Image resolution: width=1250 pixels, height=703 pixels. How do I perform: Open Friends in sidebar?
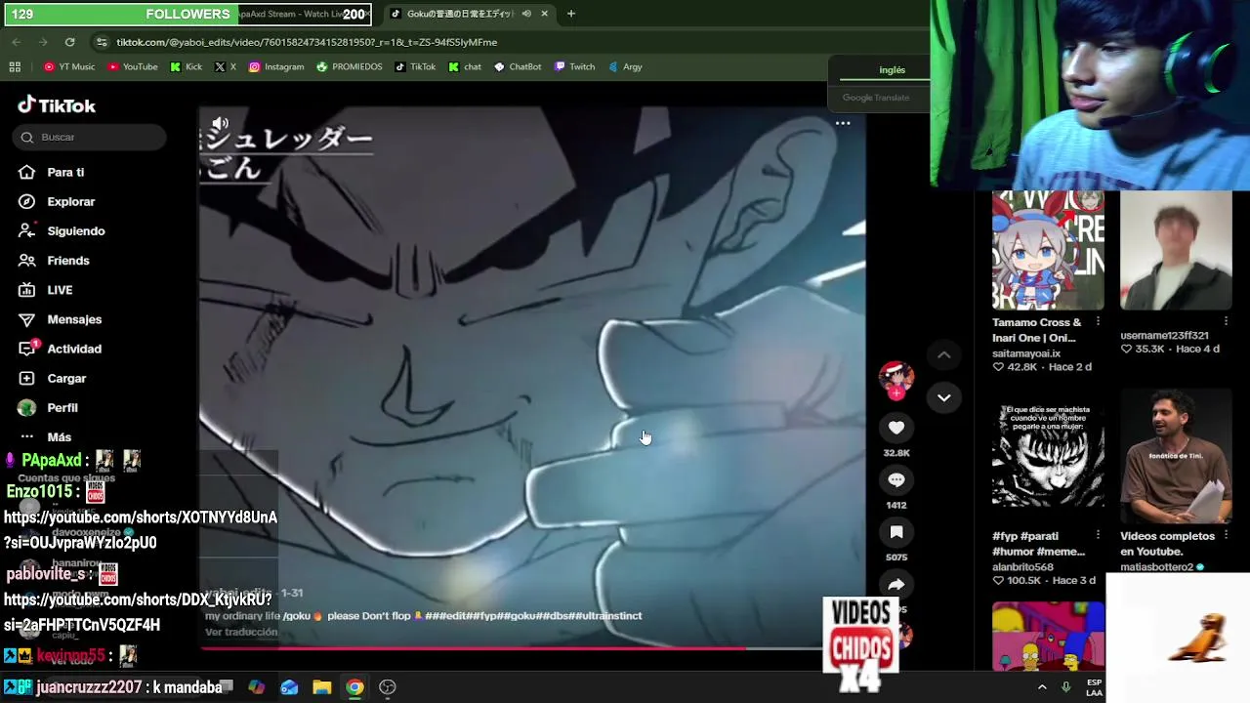(x=67, y=261)
